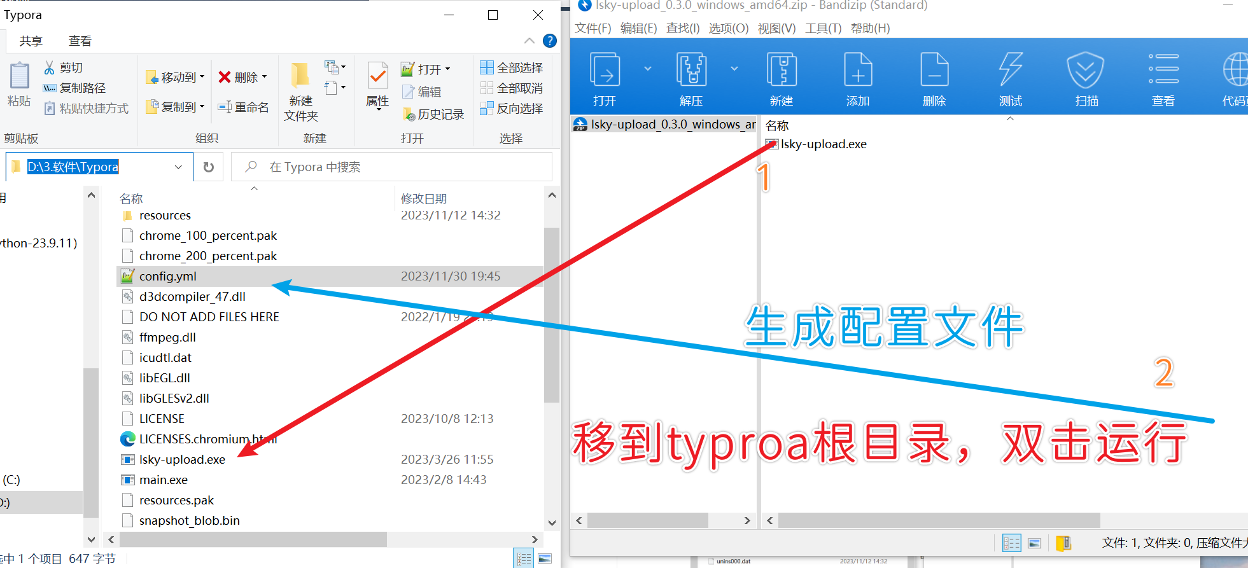The width and height of the screenshot is (1248, 568).
Task: Switch to the 查看 ribbon tab
Action: [x=80, y=41]
